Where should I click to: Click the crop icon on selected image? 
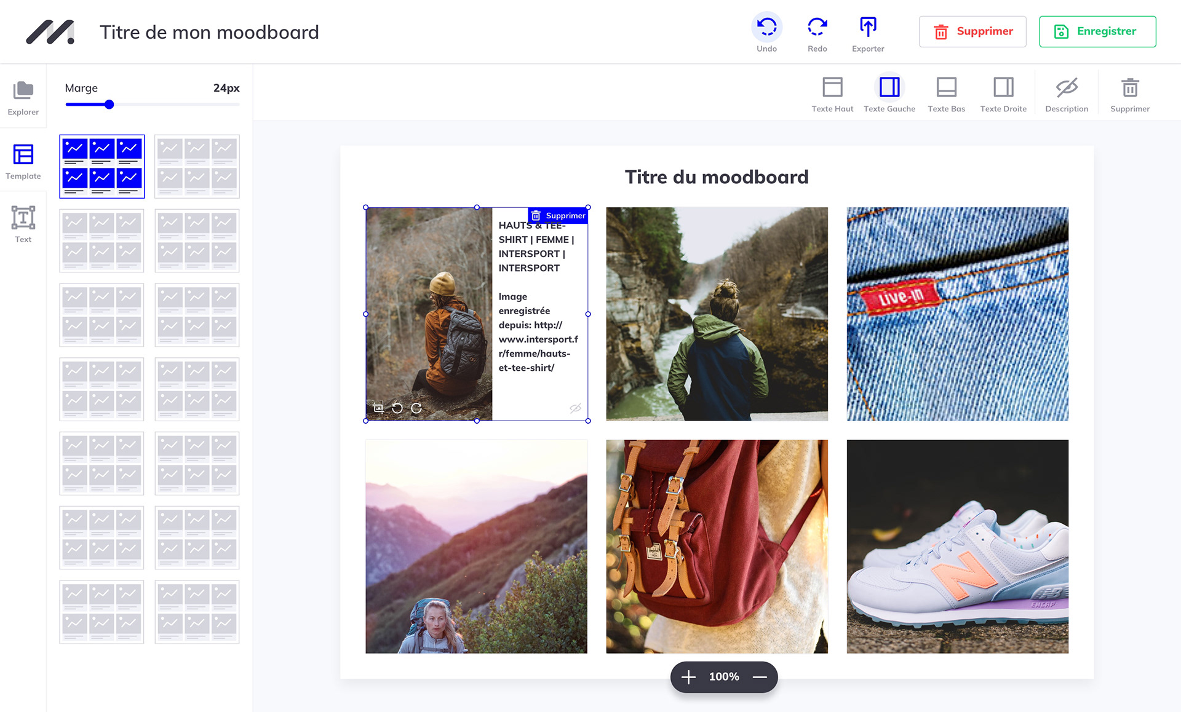coord(378,408)
